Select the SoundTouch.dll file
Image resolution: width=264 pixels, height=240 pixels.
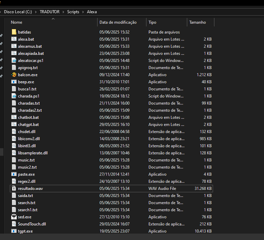(32, 224)
